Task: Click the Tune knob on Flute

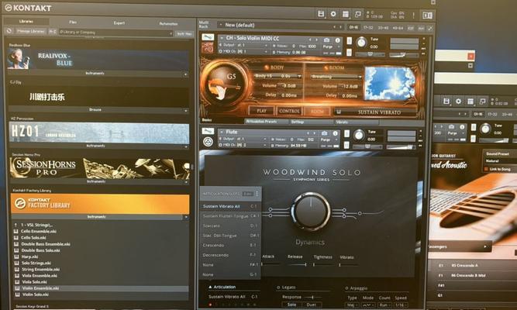Action: (359, 135)
